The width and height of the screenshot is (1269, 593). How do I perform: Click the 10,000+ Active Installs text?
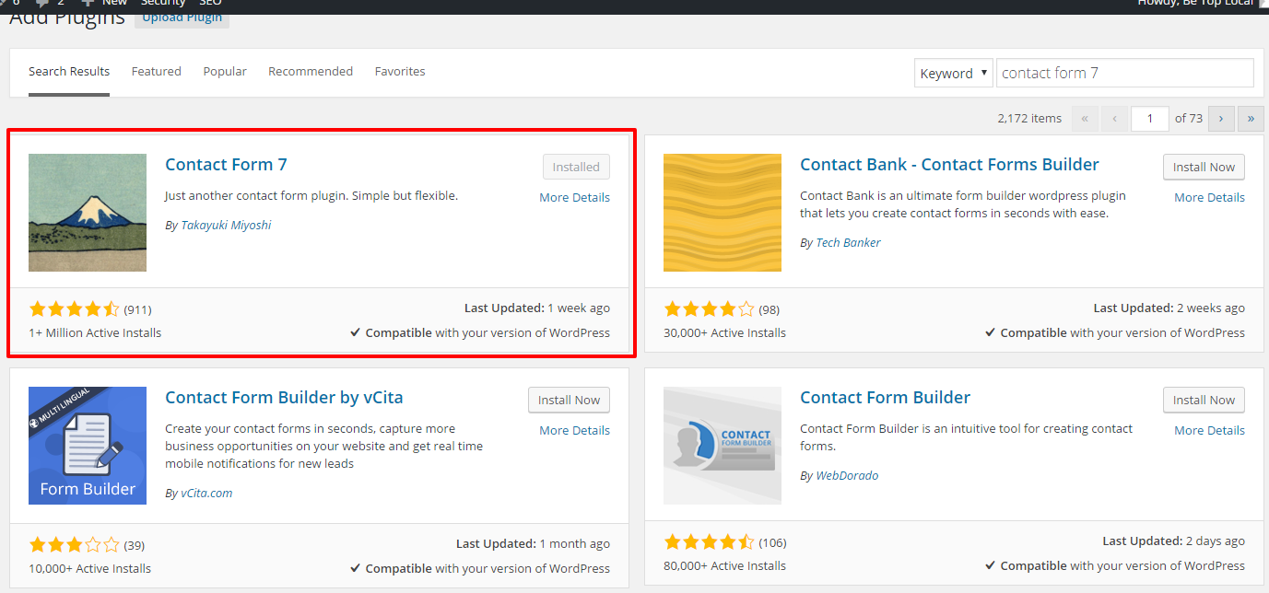[89, 568]
